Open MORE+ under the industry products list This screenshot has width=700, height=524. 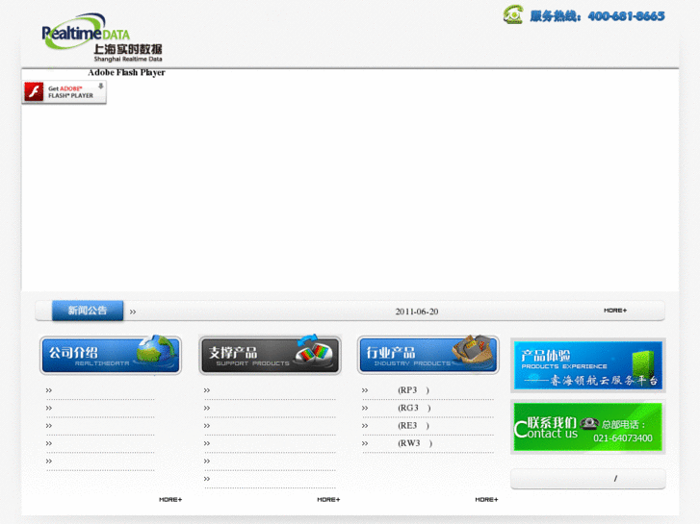[486, 499]
